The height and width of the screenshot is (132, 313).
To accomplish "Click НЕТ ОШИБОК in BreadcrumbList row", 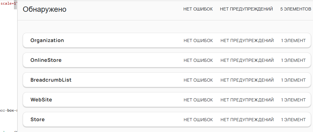I will [198, 80].
